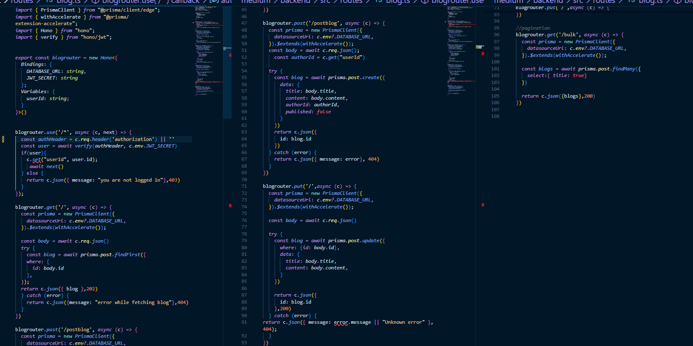Screen dimensions: 693x346
Task: Open 'backend' breadcrumb in middle editor
Action: [295, 2]
